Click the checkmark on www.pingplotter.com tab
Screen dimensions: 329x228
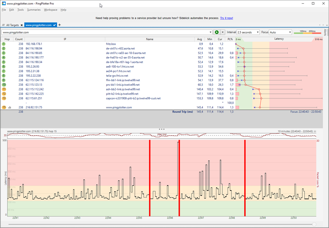tap(55, 25)
